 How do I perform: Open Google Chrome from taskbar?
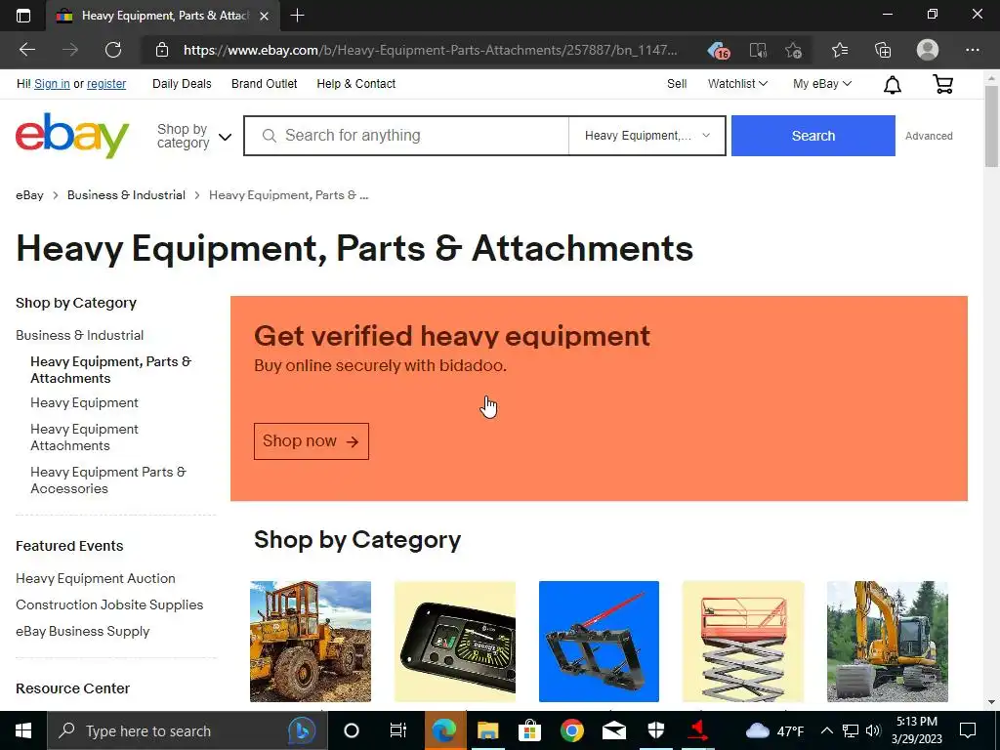[x=572, y=730]
